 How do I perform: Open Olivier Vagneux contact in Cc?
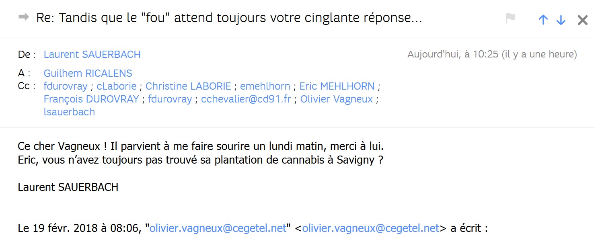336,99
